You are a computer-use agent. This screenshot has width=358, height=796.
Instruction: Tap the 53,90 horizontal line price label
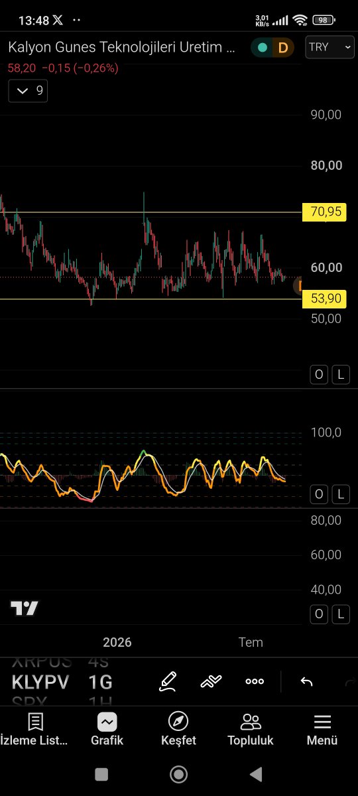325,299
